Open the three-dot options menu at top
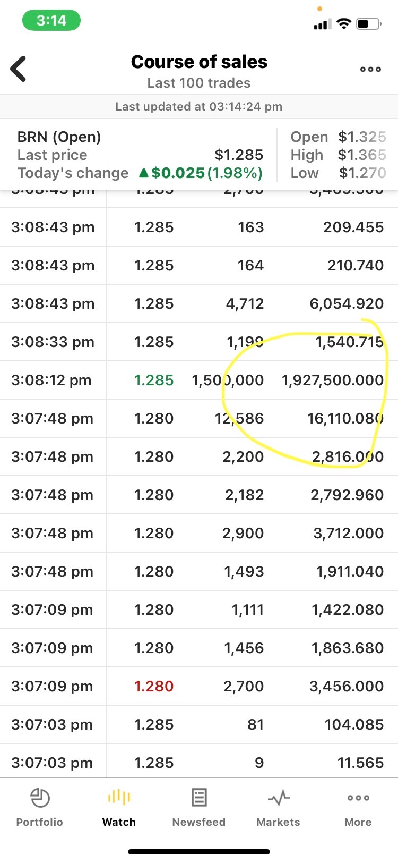This screenshot has height=863, width=398. (x=370, y=69)
